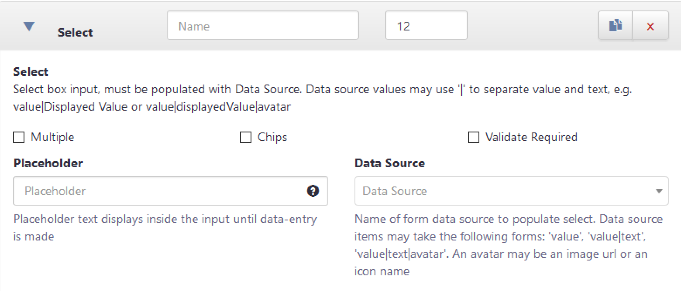This screenshot has width=681, height=291.
Task: Click the column width field showing 12
Action: tap(426, 25)
